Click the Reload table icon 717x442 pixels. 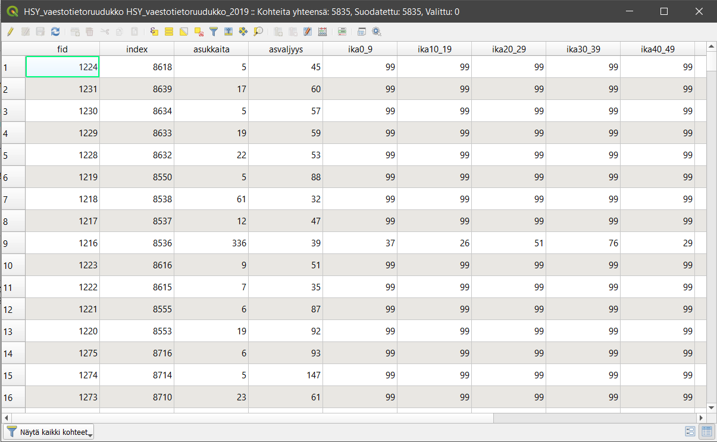point(55,32)
